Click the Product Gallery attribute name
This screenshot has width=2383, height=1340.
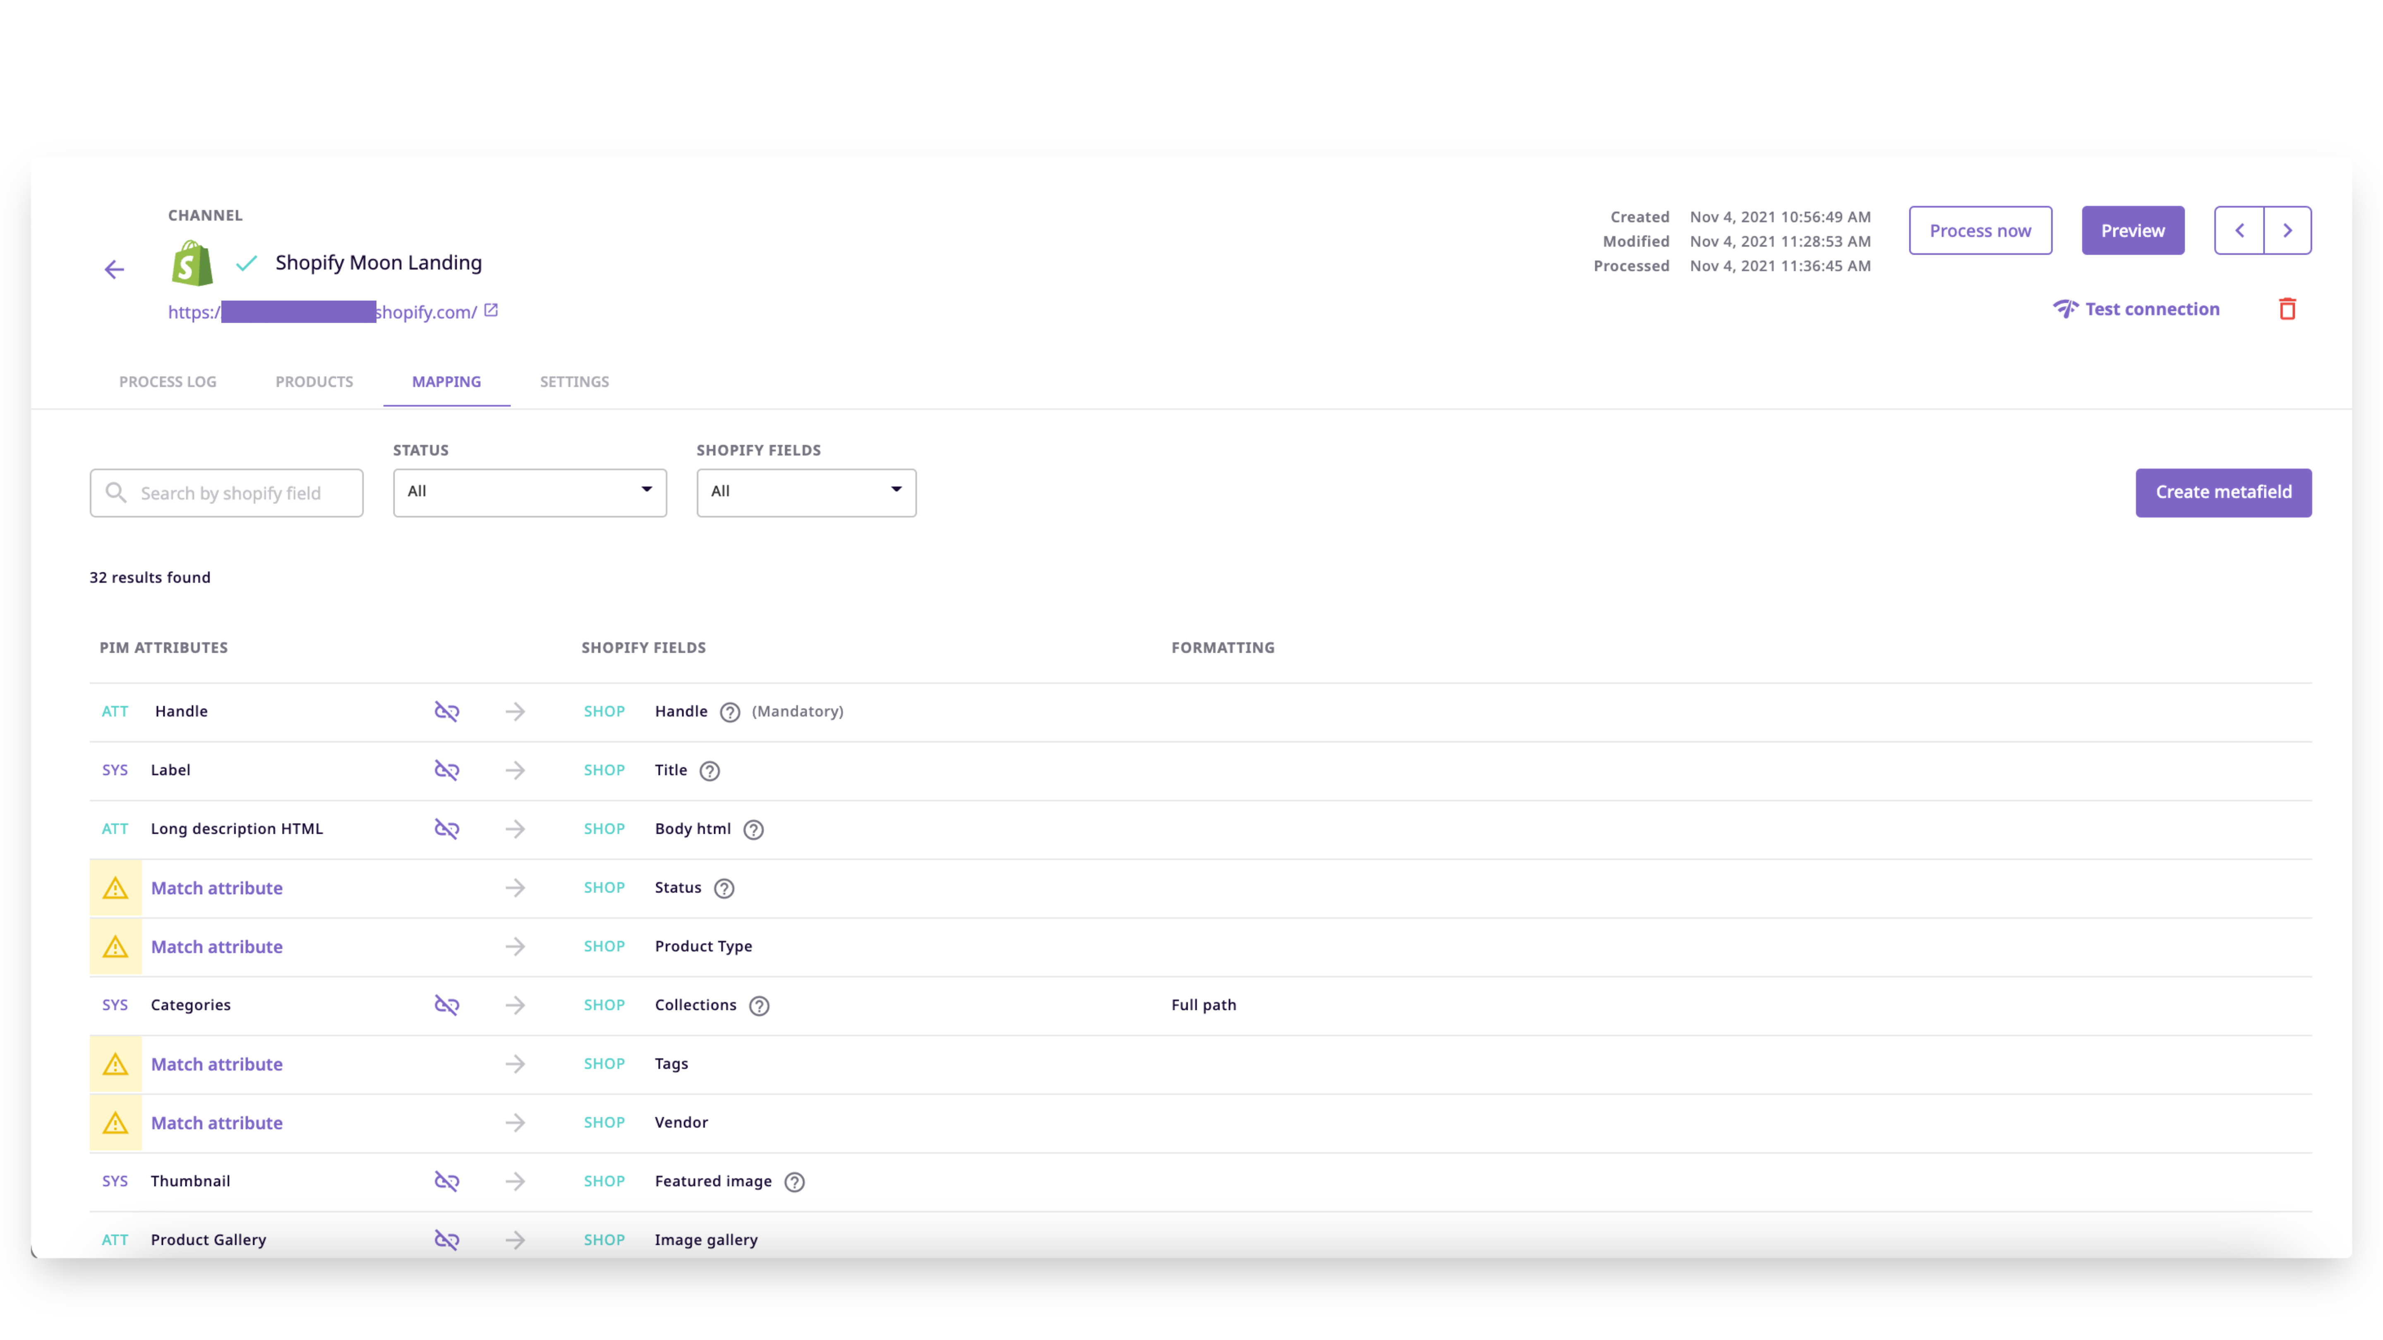point(208,1240)
